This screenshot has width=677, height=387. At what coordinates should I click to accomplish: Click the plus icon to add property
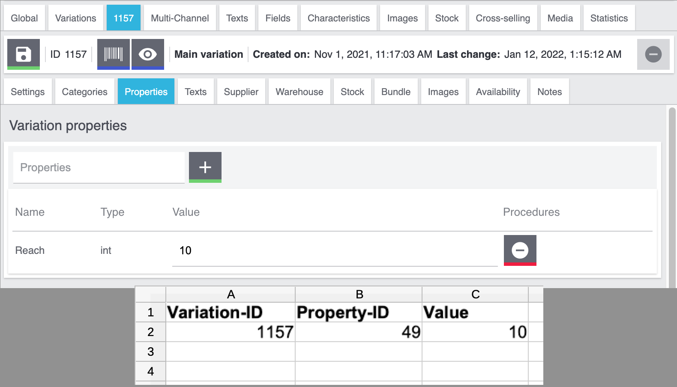pos(205,167)
